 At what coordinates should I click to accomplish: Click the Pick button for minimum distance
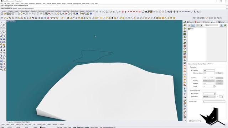click(x=219, y=73)
